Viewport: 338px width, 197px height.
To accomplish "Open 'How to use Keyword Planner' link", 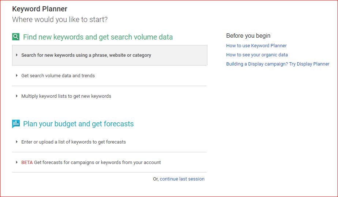I will (x=256, y=46).
